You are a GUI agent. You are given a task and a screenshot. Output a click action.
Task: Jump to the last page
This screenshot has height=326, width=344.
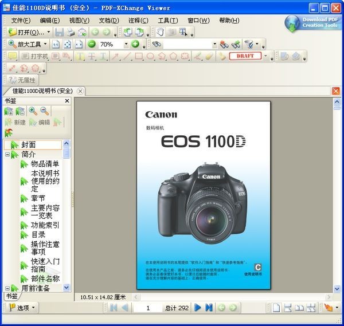tap(209, 308)
